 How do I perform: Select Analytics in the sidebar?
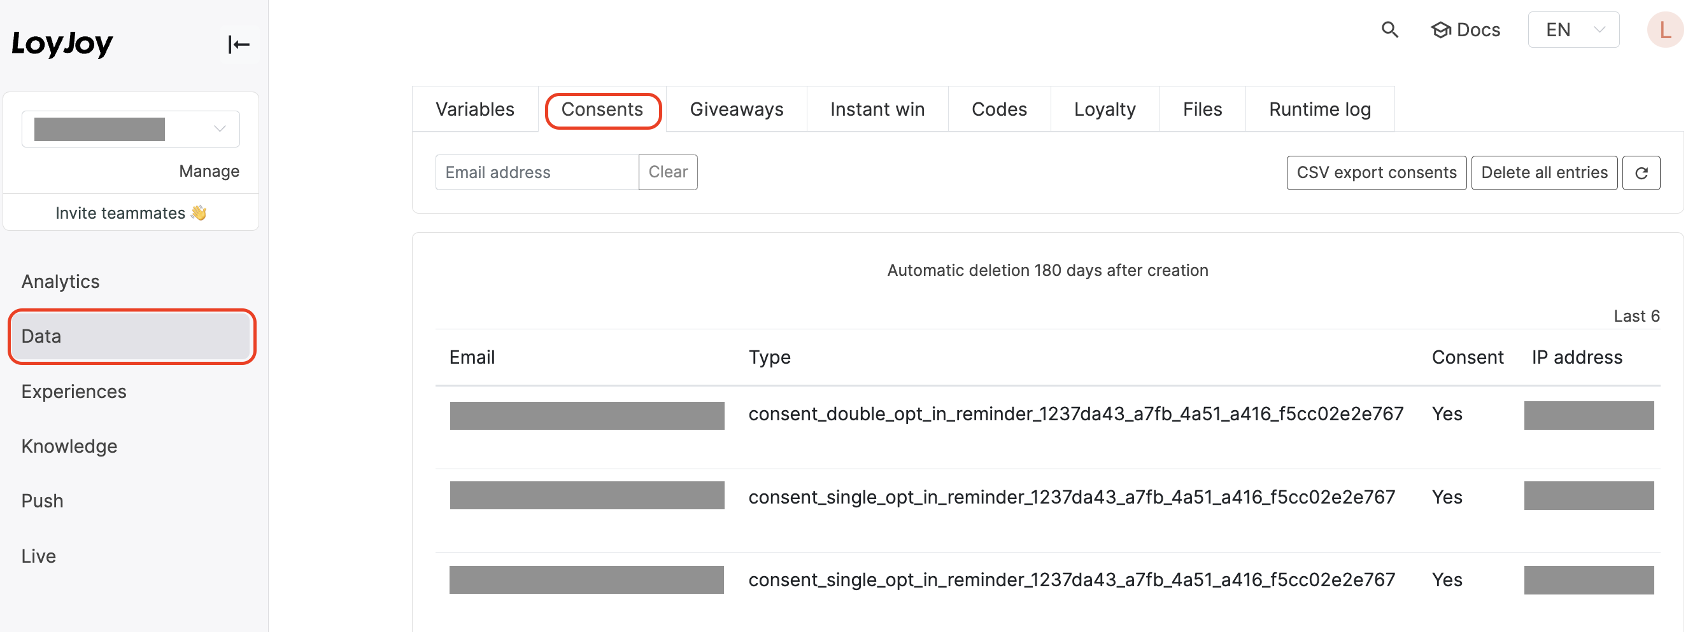(60, 281)
